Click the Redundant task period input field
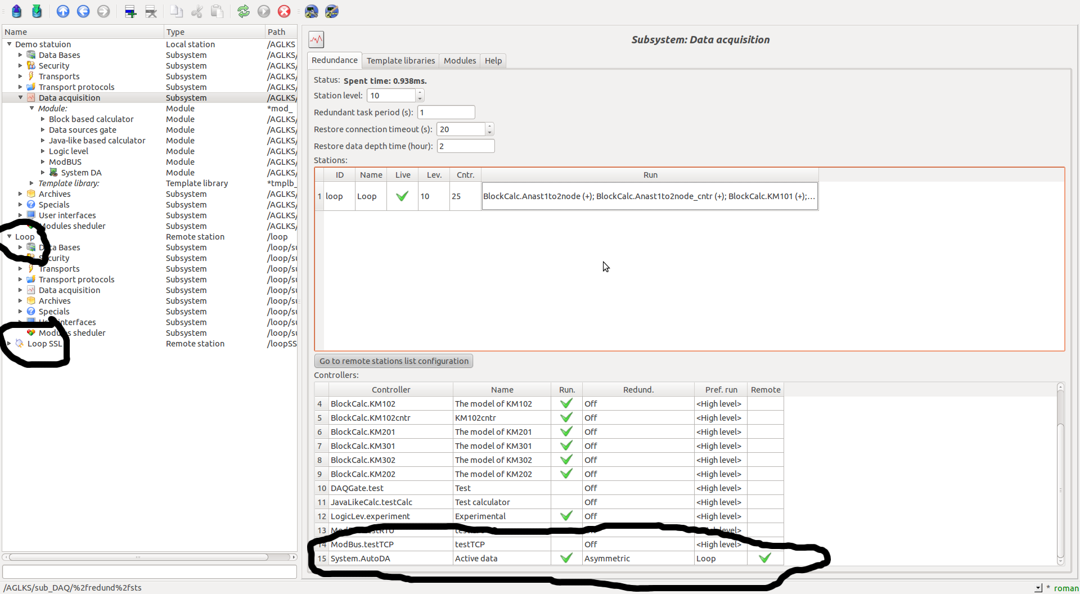Screen dimensions: 1080x594 point(446,112)
